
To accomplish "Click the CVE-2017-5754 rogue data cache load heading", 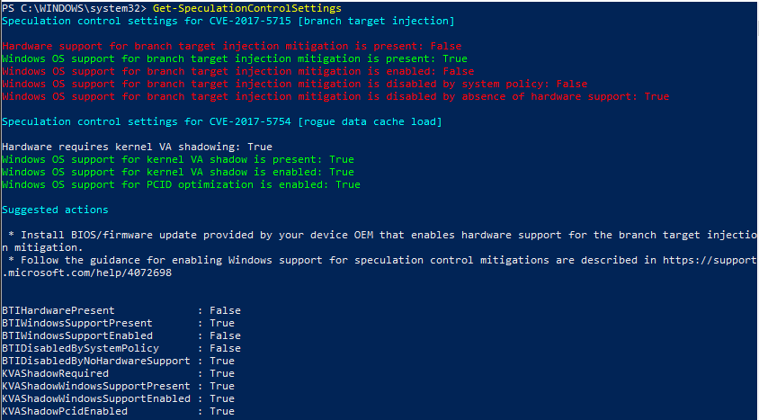I will 222,121.
